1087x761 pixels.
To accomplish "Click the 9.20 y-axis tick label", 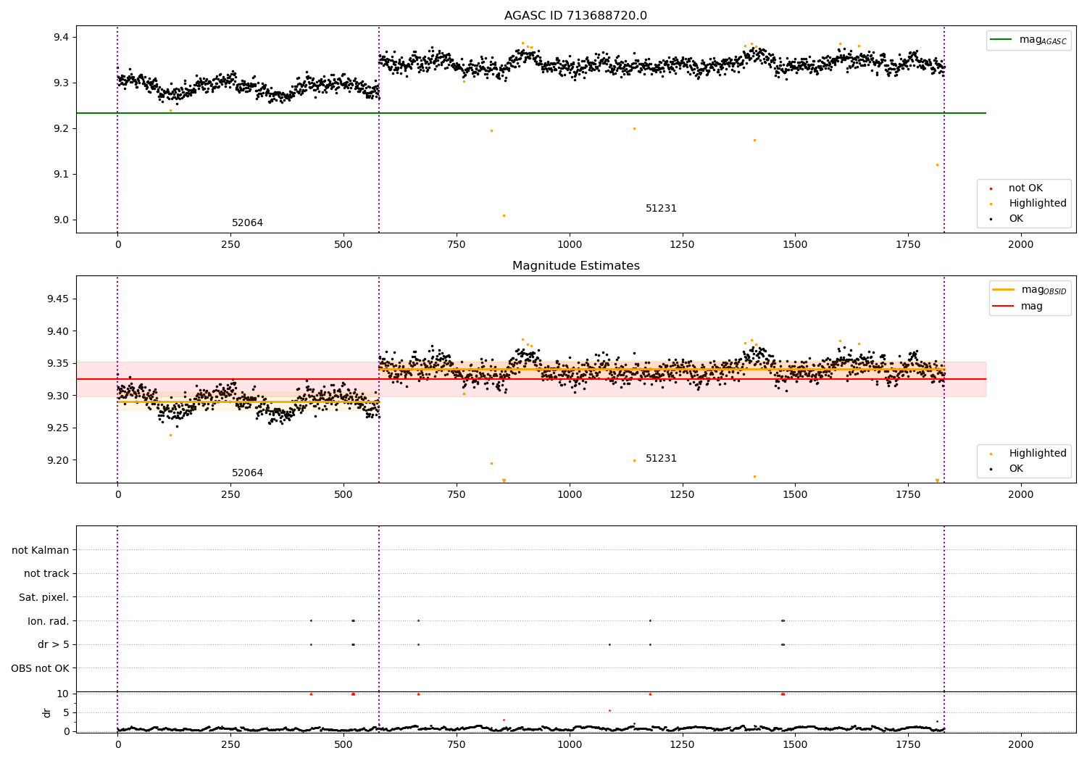I will (x=58, y=460).
